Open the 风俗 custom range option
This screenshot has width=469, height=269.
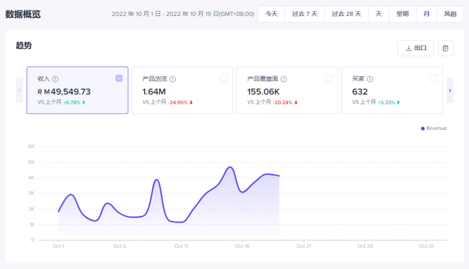tap(450, 14)
